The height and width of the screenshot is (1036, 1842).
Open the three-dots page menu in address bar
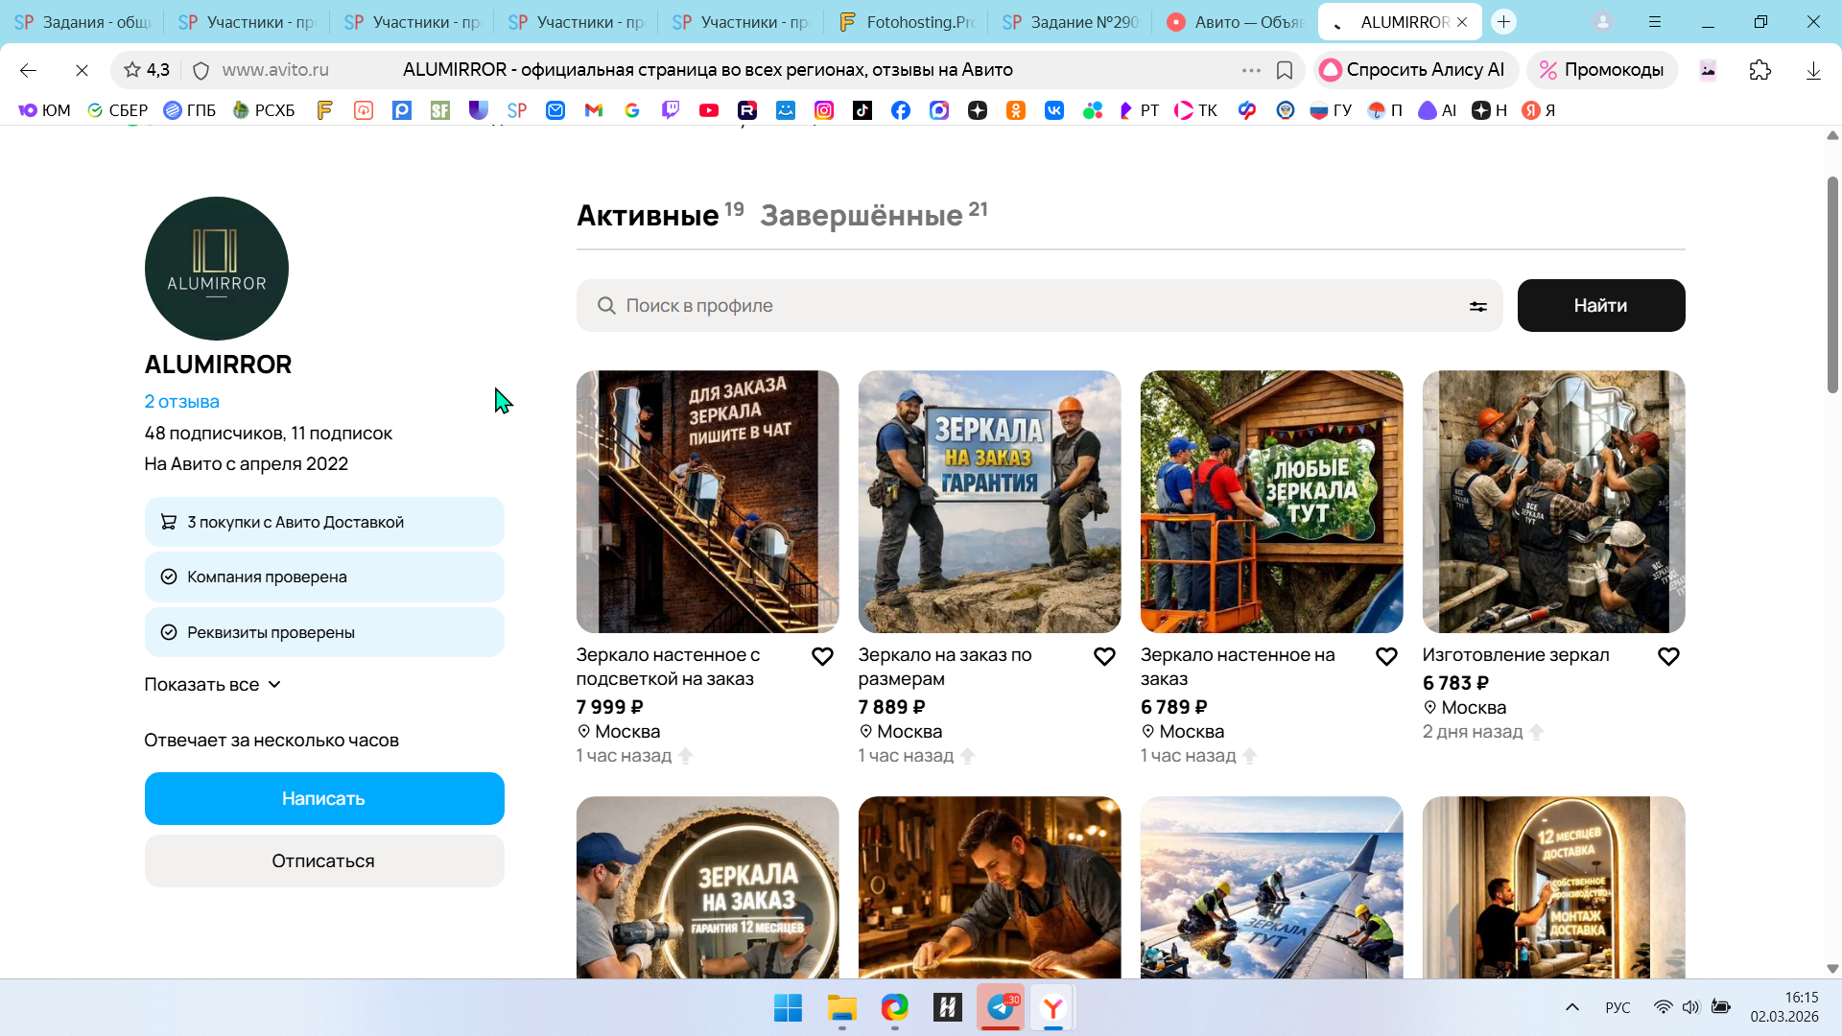point(1251,70)
